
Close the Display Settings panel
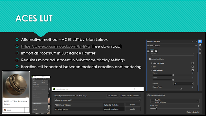click(196, 41)
